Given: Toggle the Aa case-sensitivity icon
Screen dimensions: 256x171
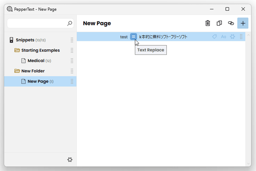Looking at the screenshot, I should tap(224, 37).
